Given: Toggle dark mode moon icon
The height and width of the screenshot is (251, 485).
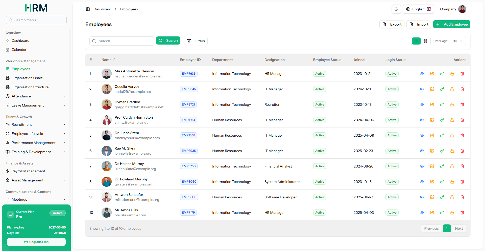Looking at the screenshot, I should (396, 9).
